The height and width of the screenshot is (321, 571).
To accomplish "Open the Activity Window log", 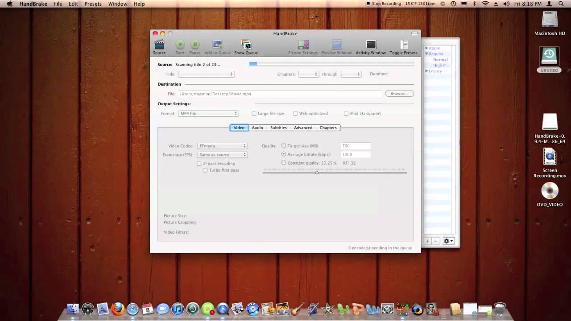I will tap(371, 47).
